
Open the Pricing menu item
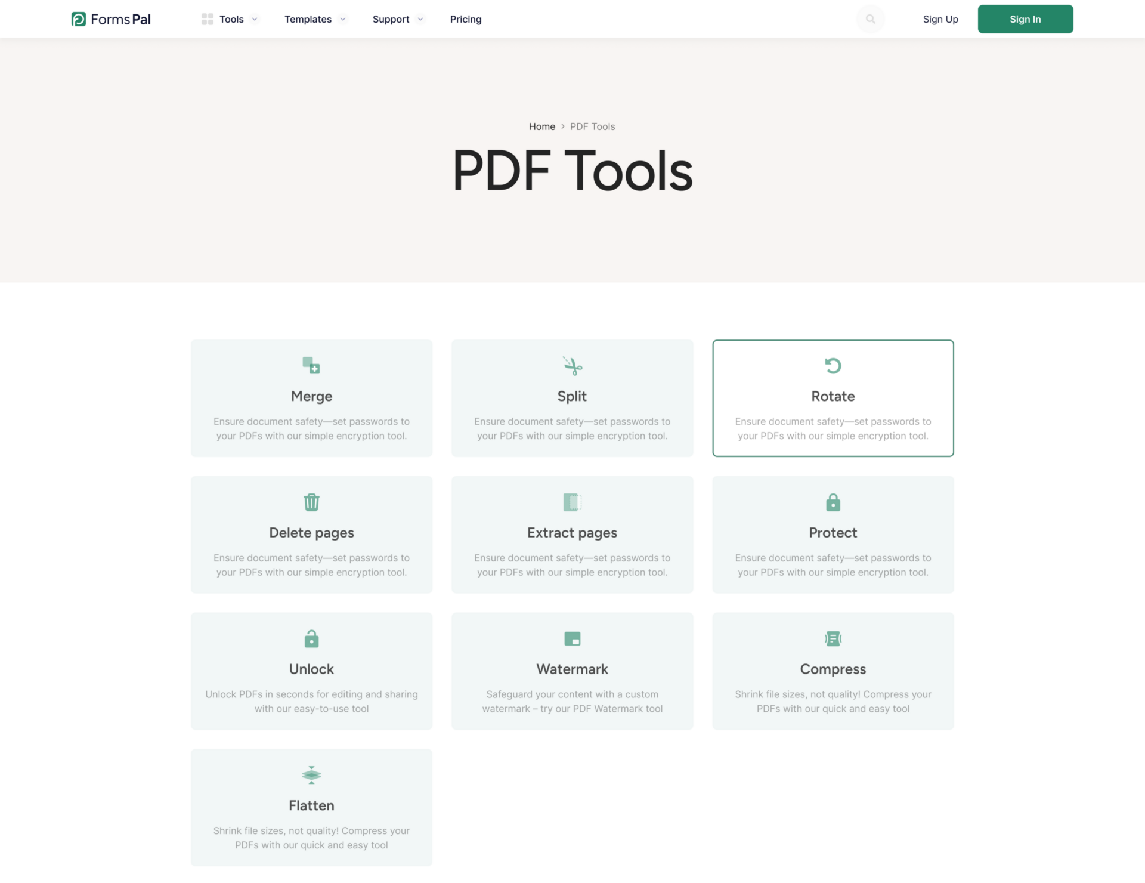pyautogui.click(x=466, y=19)
